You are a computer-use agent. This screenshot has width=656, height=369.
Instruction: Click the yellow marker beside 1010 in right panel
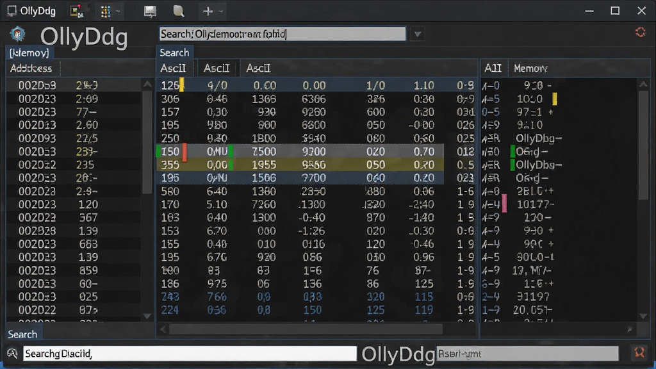(554, 99)
